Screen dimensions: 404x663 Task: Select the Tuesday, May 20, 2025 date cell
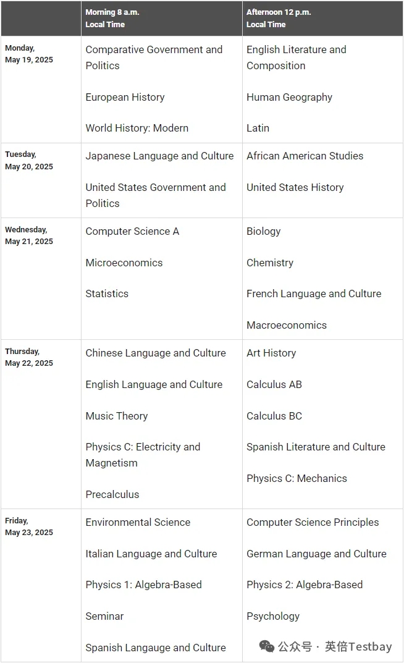pos(29,160)
